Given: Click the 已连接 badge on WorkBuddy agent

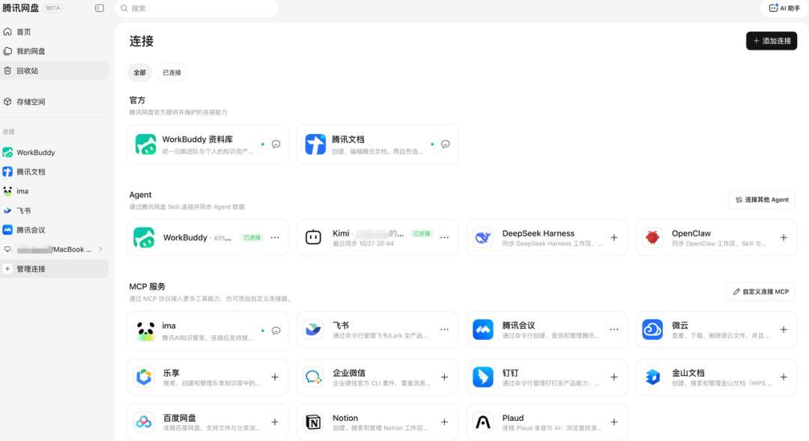Looking at the screenshot, I should pyautogui.click(x=252, y=237).
